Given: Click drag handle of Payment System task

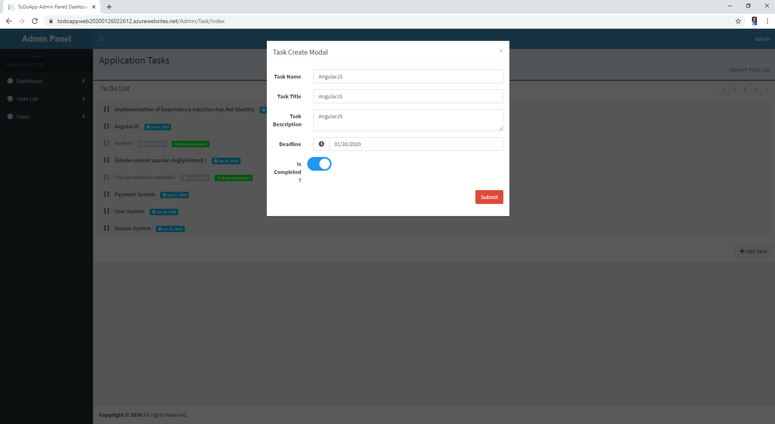Looking at the screenshot, I should click(x=107, y=194).
